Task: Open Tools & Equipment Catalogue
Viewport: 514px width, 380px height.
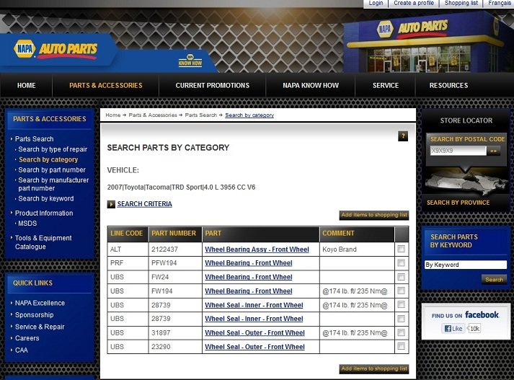Action: (43, 242)
